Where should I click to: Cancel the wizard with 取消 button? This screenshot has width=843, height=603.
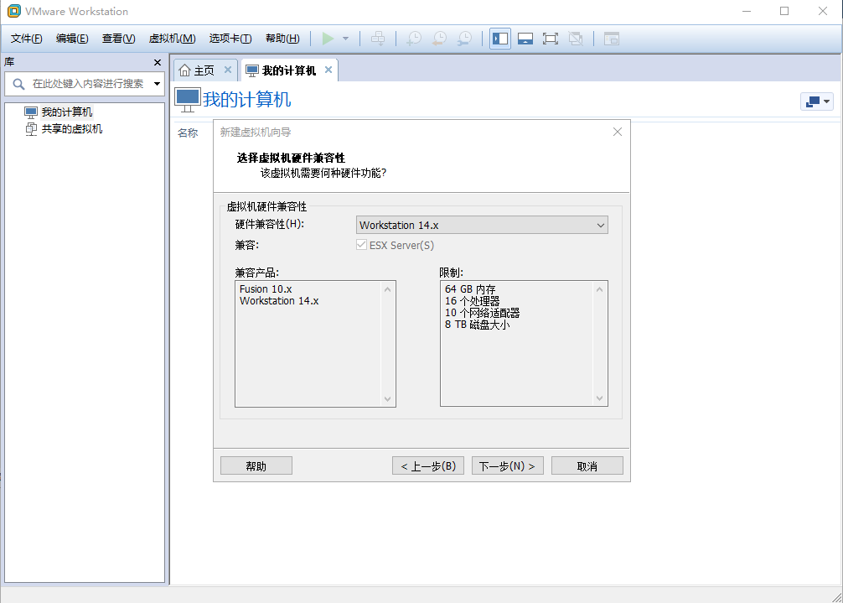pyautogui.click(x=587, y=465)
